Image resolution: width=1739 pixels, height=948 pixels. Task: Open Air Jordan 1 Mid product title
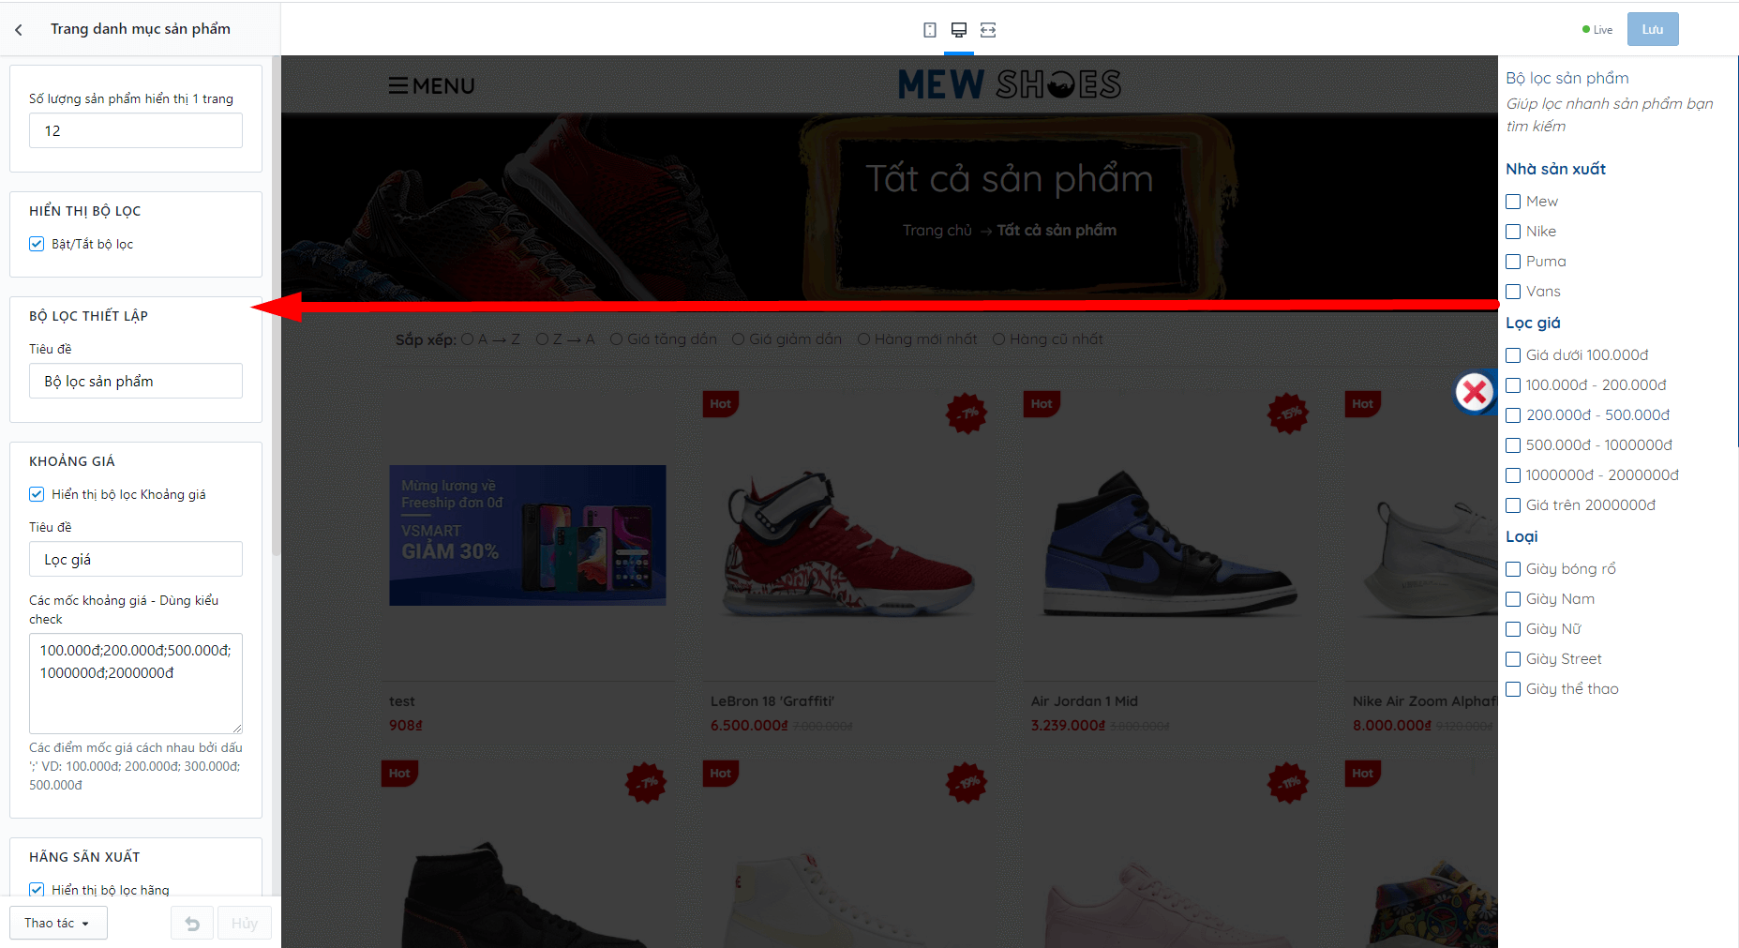point(1085,701)
